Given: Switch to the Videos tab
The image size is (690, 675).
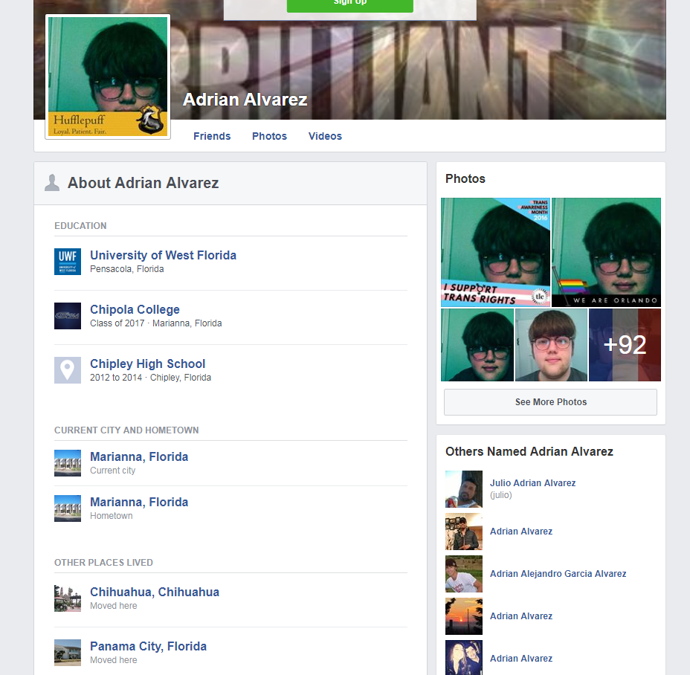Looking at the screenshot, I should click(325, 136).
